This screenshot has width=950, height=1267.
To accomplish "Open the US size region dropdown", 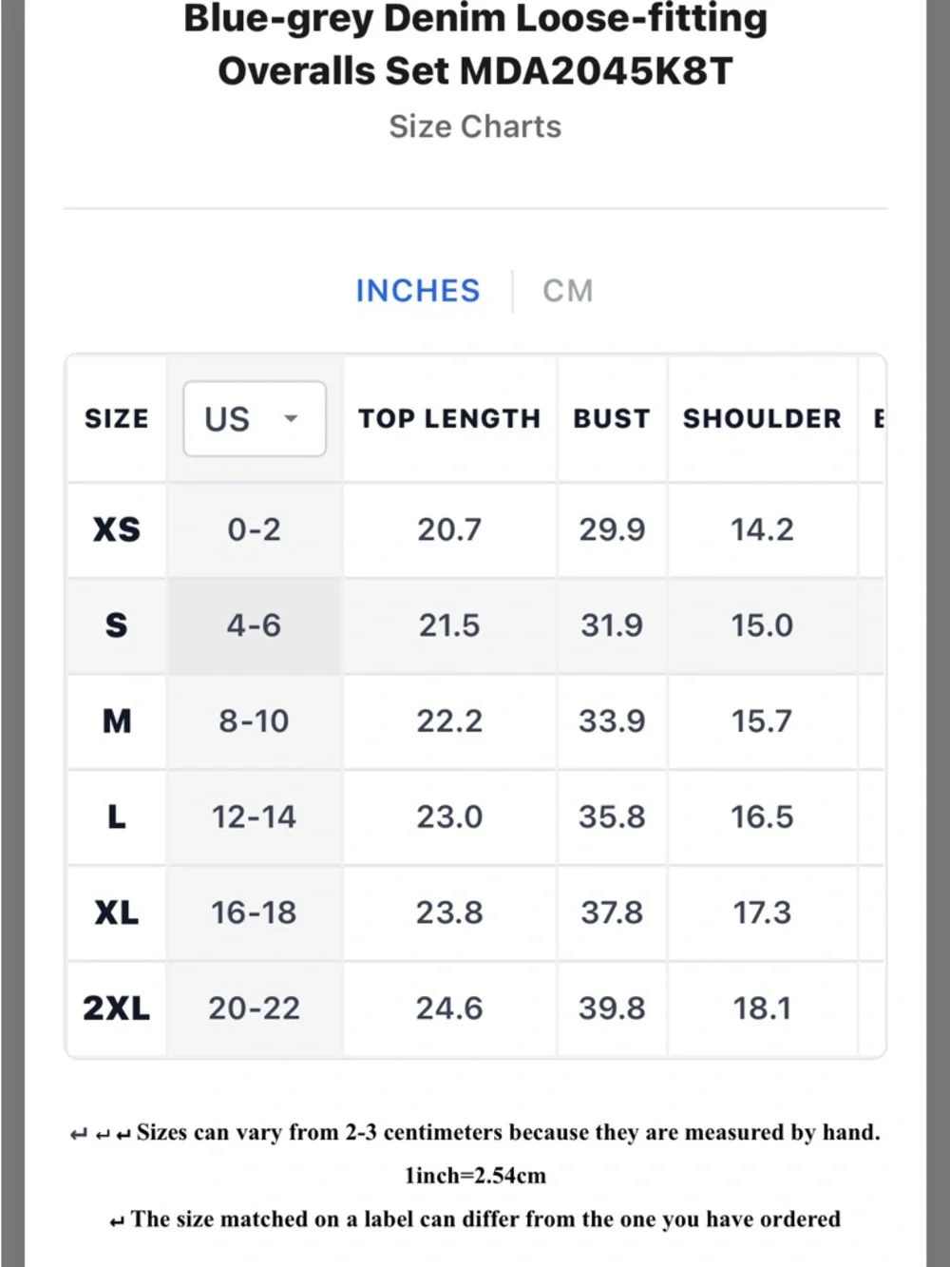I will click(x=254, y=418).
